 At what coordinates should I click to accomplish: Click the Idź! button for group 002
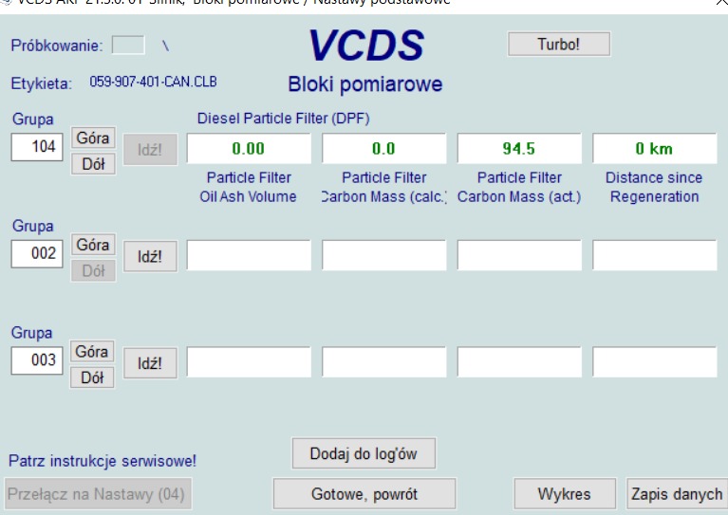pos(150,256)
